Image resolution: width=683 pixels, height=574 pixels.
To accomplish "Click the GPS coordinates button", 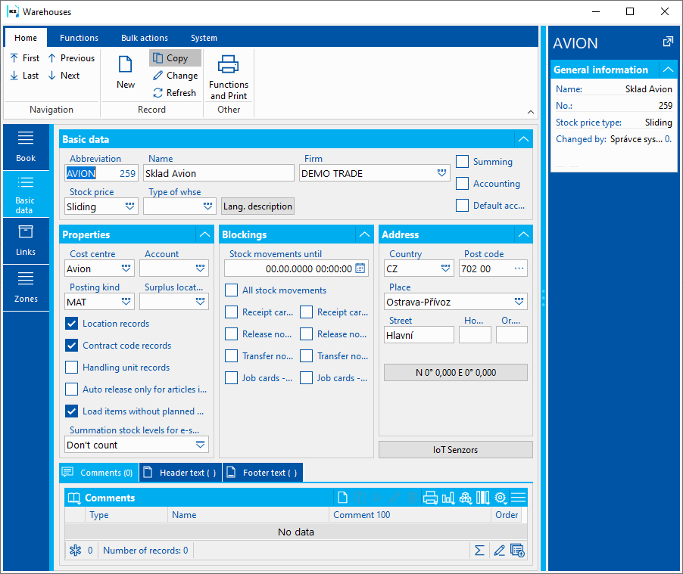I will click(455, 373).
